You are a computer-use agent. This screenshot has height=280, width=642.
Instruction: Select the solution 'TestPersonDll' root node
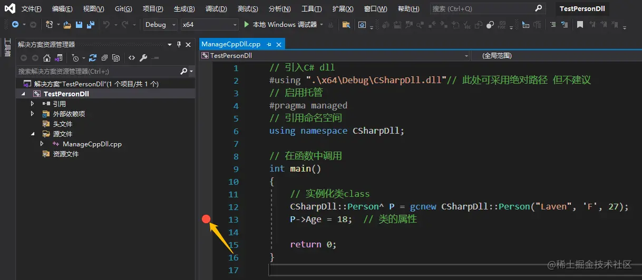(96, 84)
